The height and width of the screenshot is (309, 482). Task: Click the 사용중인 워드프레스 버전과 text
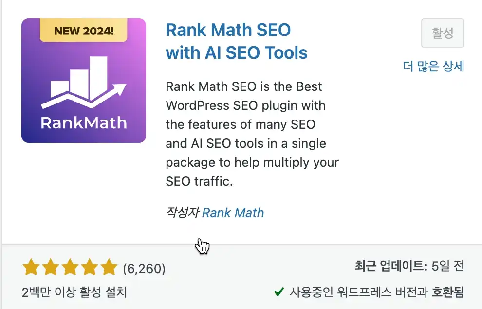[359, 292]
